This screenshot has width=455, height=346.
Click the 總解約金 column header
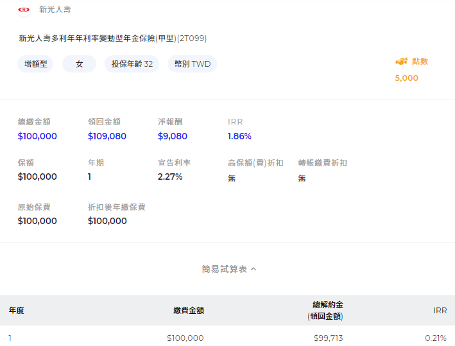coord(325,310)
